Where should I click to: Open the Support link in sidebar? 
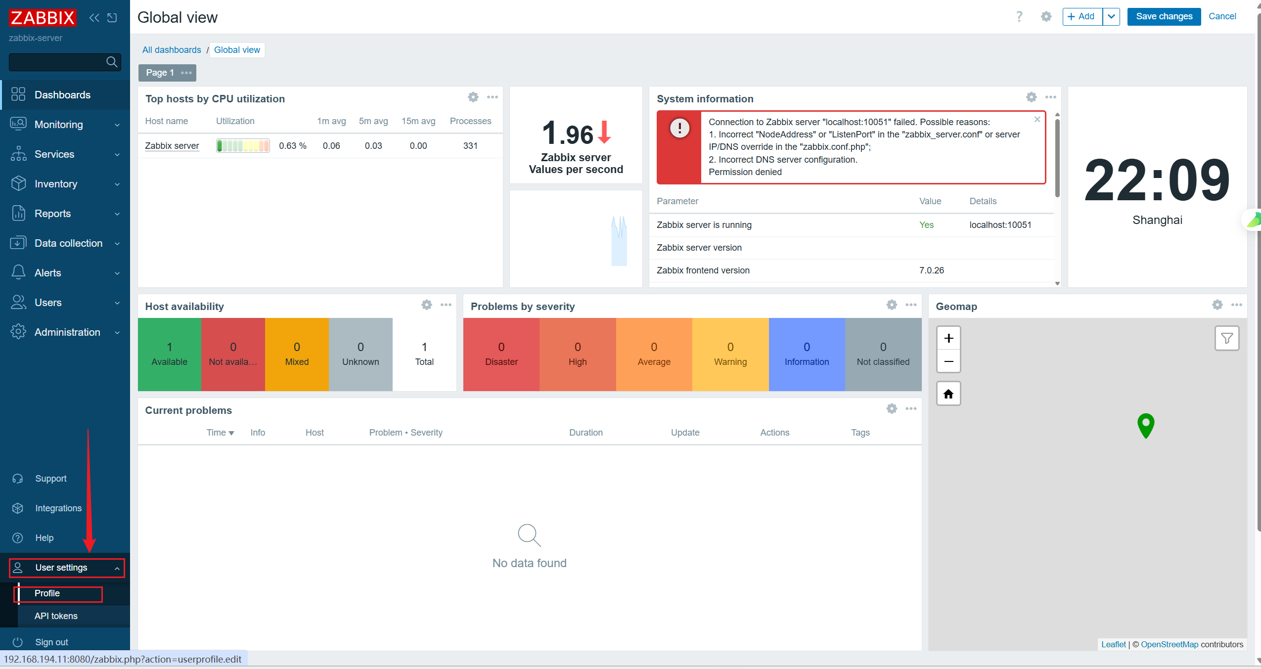click(x=65, y=479)
